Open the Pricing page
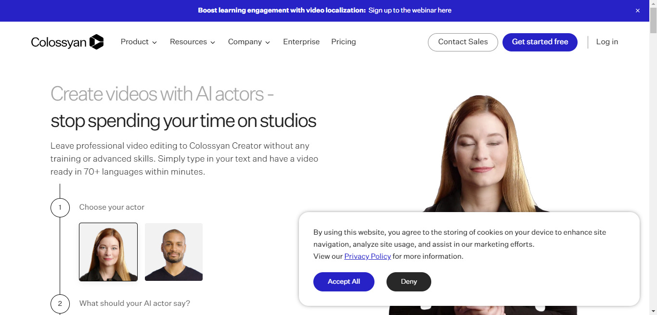 pyautogui.click(x=344, y=42)
